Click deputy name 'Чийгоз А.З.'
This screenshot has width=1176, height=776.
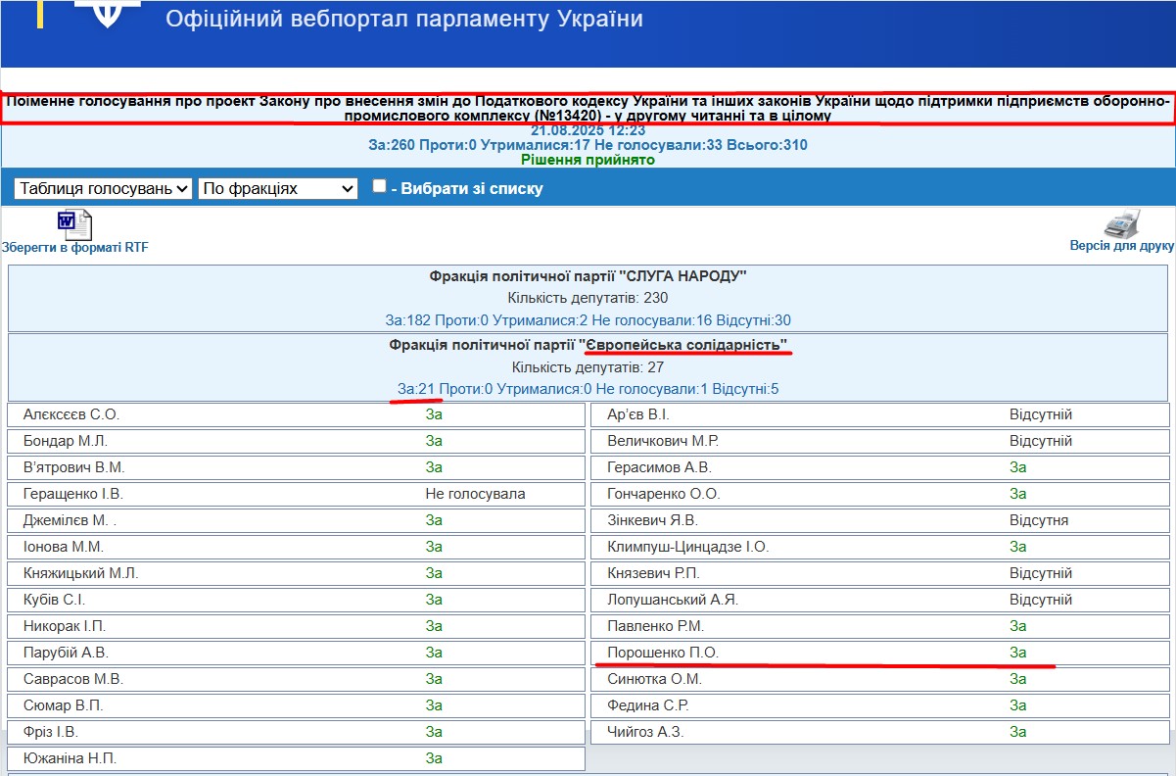click(x=645, y=732)
